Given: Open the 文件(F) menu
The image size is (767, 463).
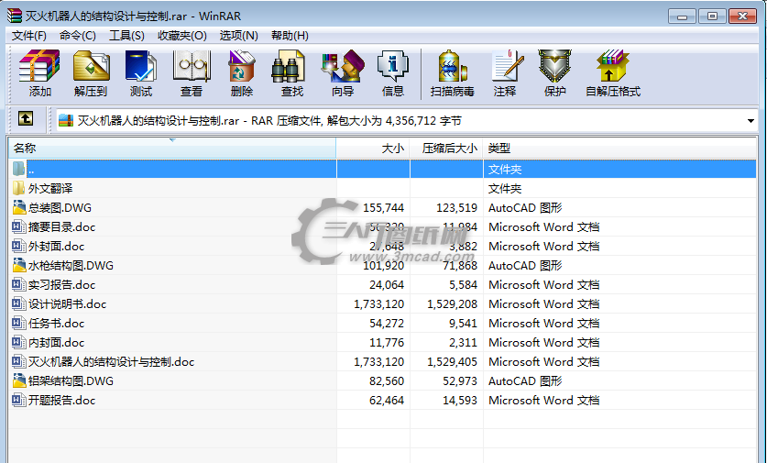Looking at the screenshot, I should (x=28, y=36).
